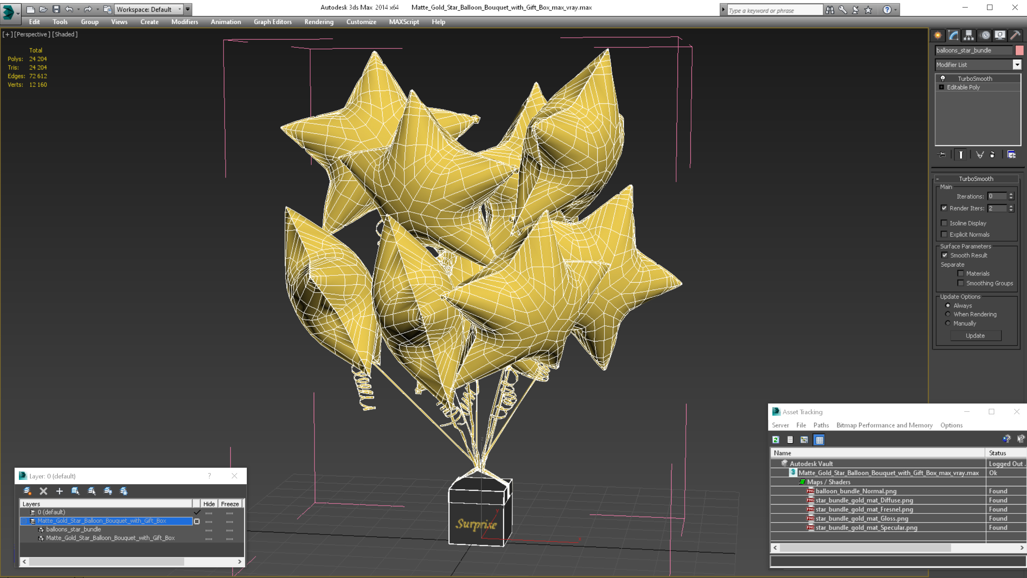Click the Pin Stack icon below modifier stack
Viewport: 1027px width, 578px height.
coord(942,155)
